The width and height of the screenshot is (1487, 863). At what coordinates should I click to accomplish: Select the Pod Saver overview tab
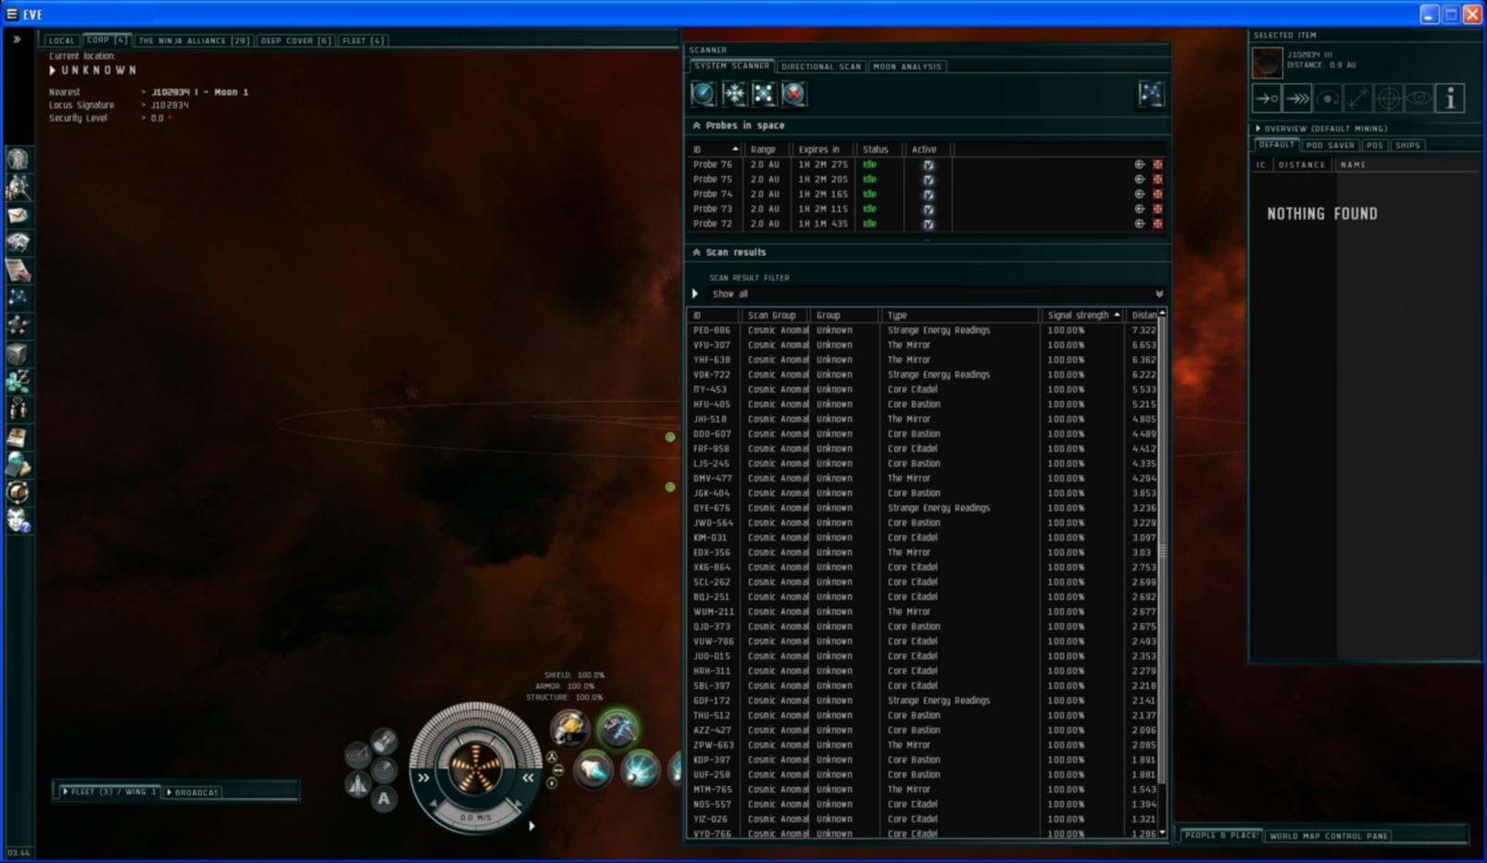(x=1330, y=145)
